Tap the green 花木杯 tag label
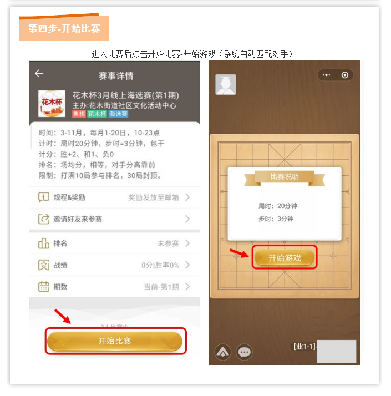The width and height of the screenshot is (391, 396). tap(97, 114)
